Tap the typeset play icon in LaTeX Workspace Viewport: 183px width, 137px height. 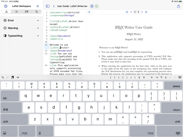(x=6, y=6)
